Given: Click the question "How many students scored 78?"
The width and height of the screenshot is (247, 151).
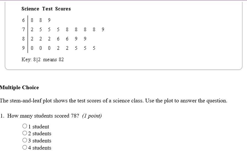Looking at the screenshot, I should point(43,116).
